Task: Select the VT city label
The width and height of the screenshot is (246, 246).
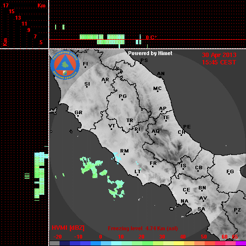Action: pyautogui.click(x=112, y=126)
